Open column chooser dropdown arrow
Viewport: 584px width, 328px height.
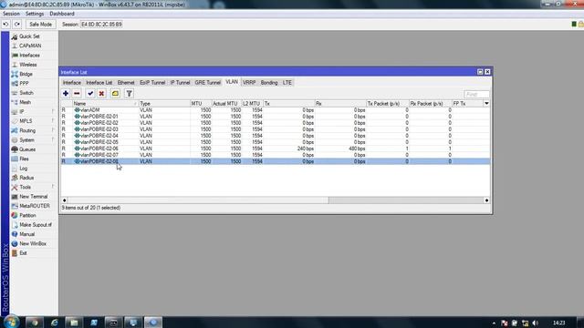(486, 103)
